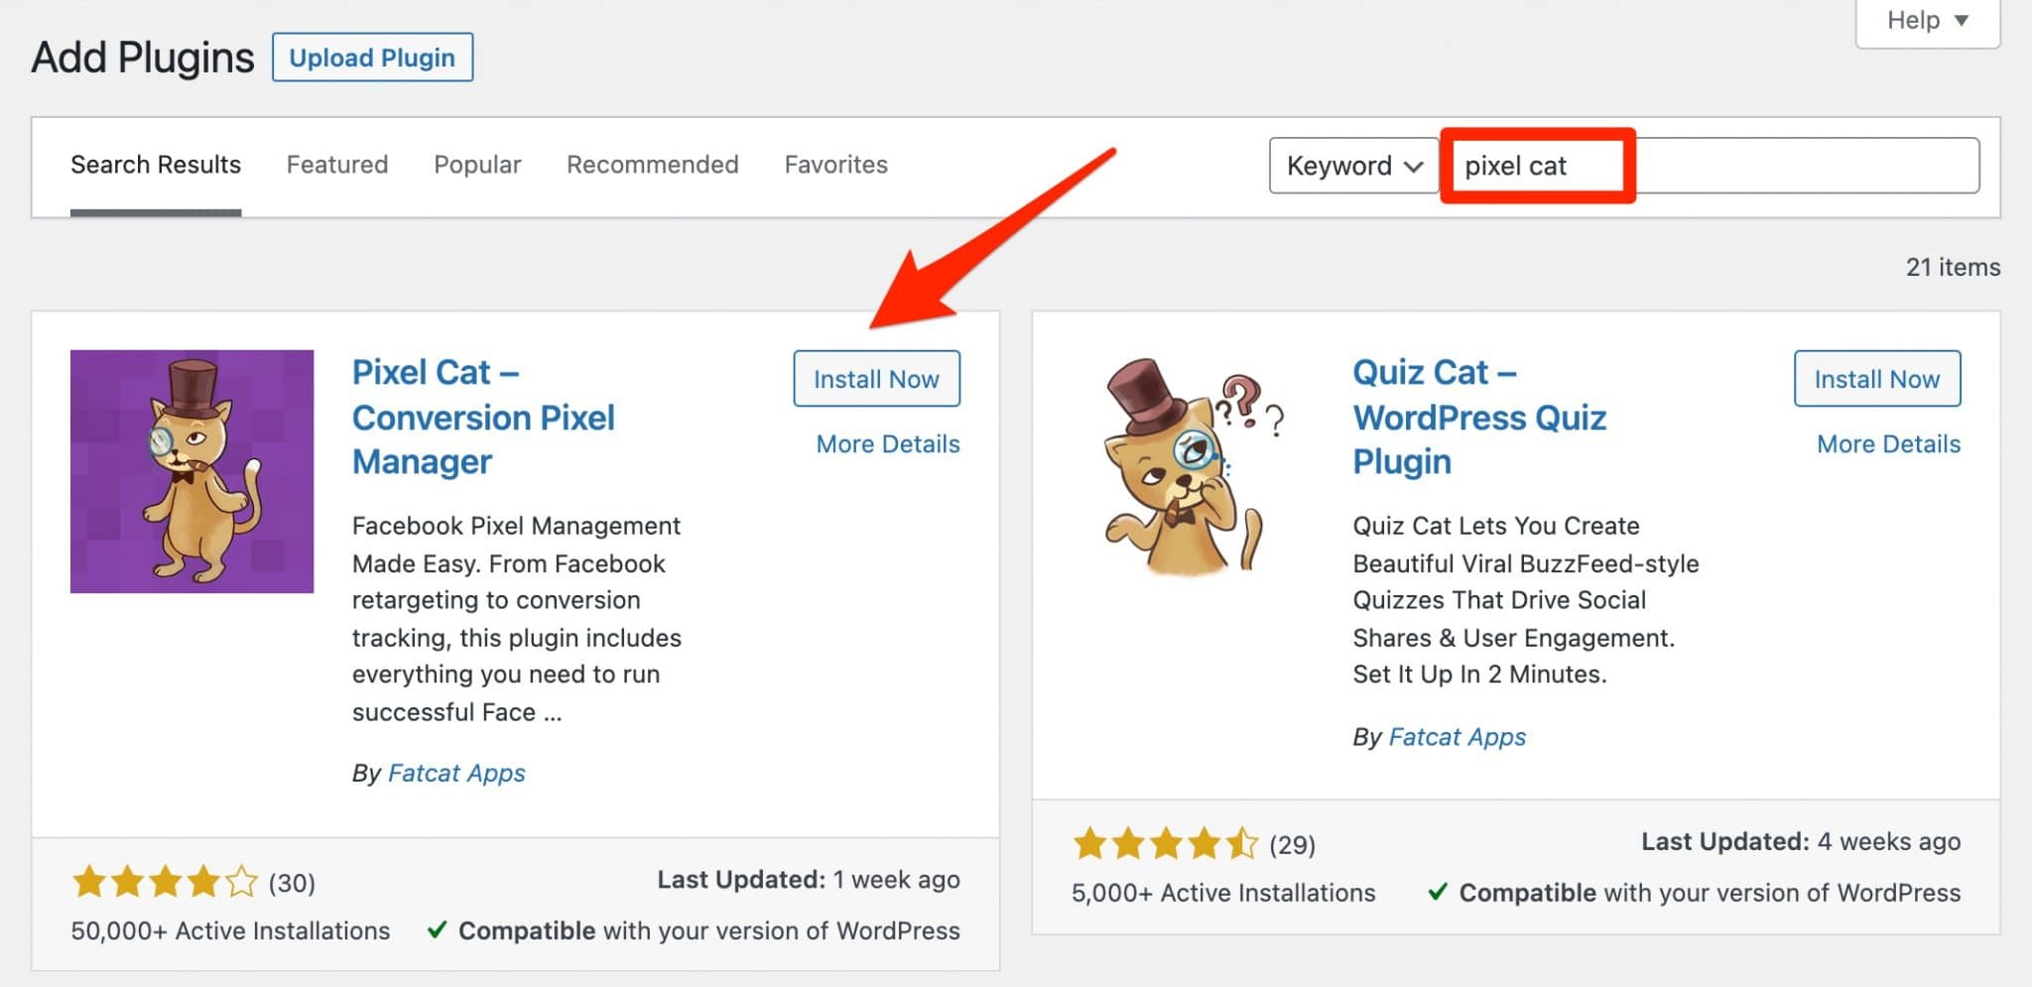The width and height of the screenshot is (2032, 987).
Task: Switch to the Popular tab
Action: tap(476, 165)
